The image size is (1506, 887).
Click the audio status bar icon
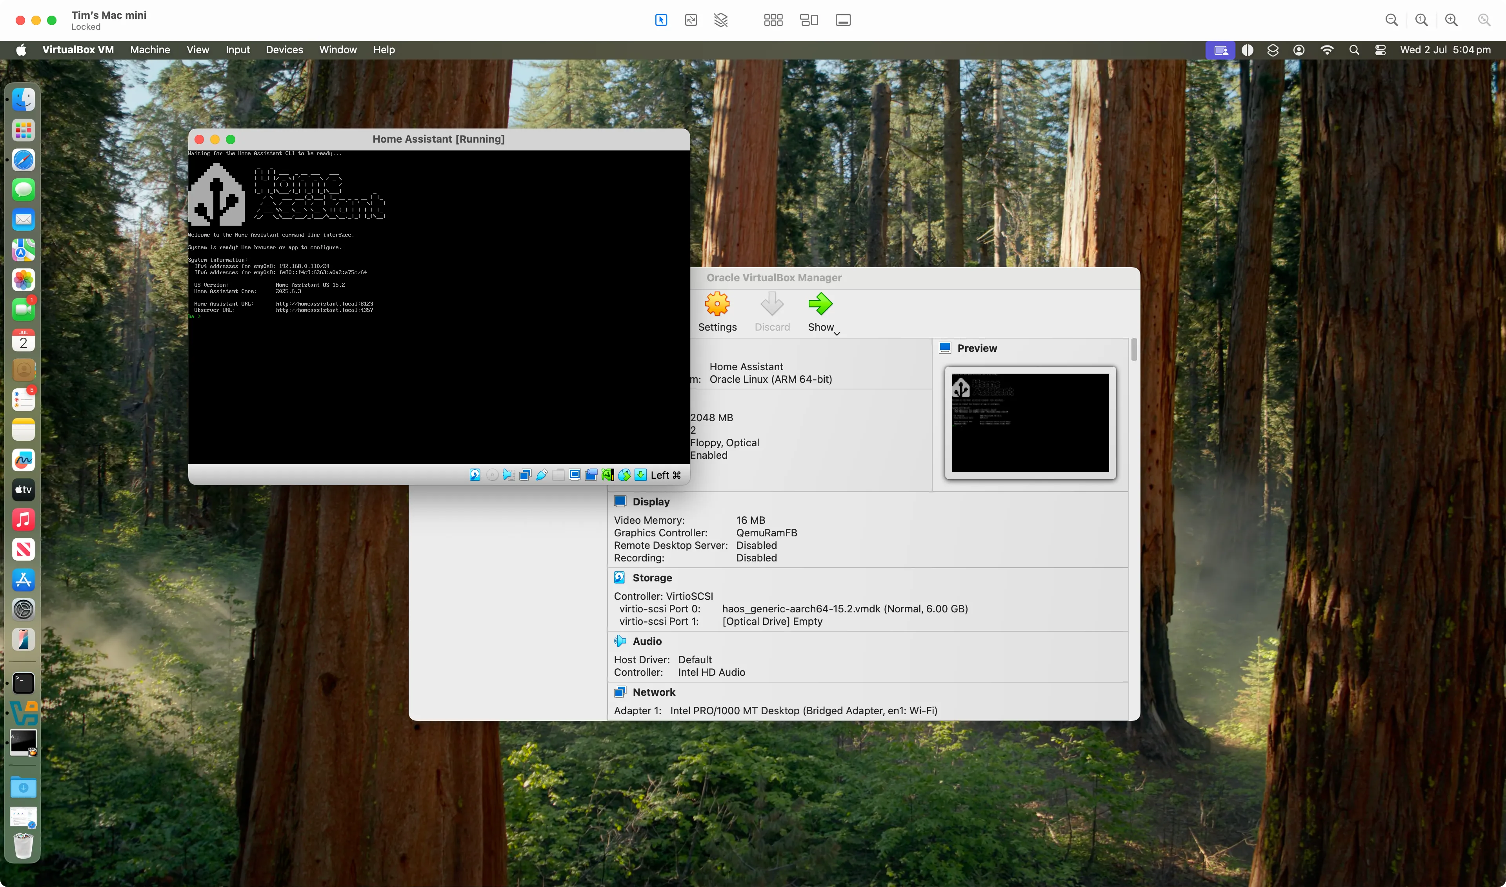pos(509,475)
